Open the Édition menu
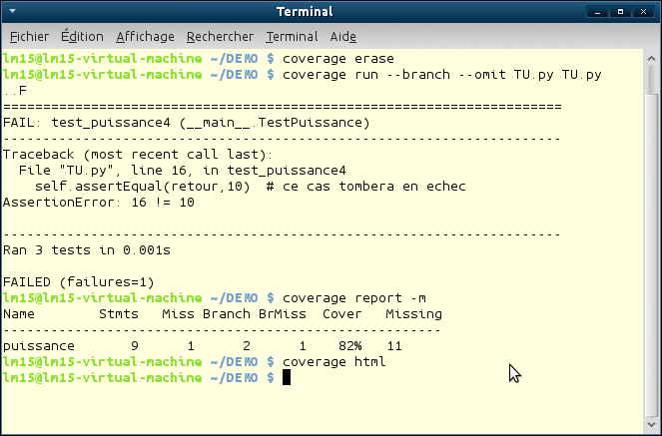662x436 pixels. coord(82,36)
